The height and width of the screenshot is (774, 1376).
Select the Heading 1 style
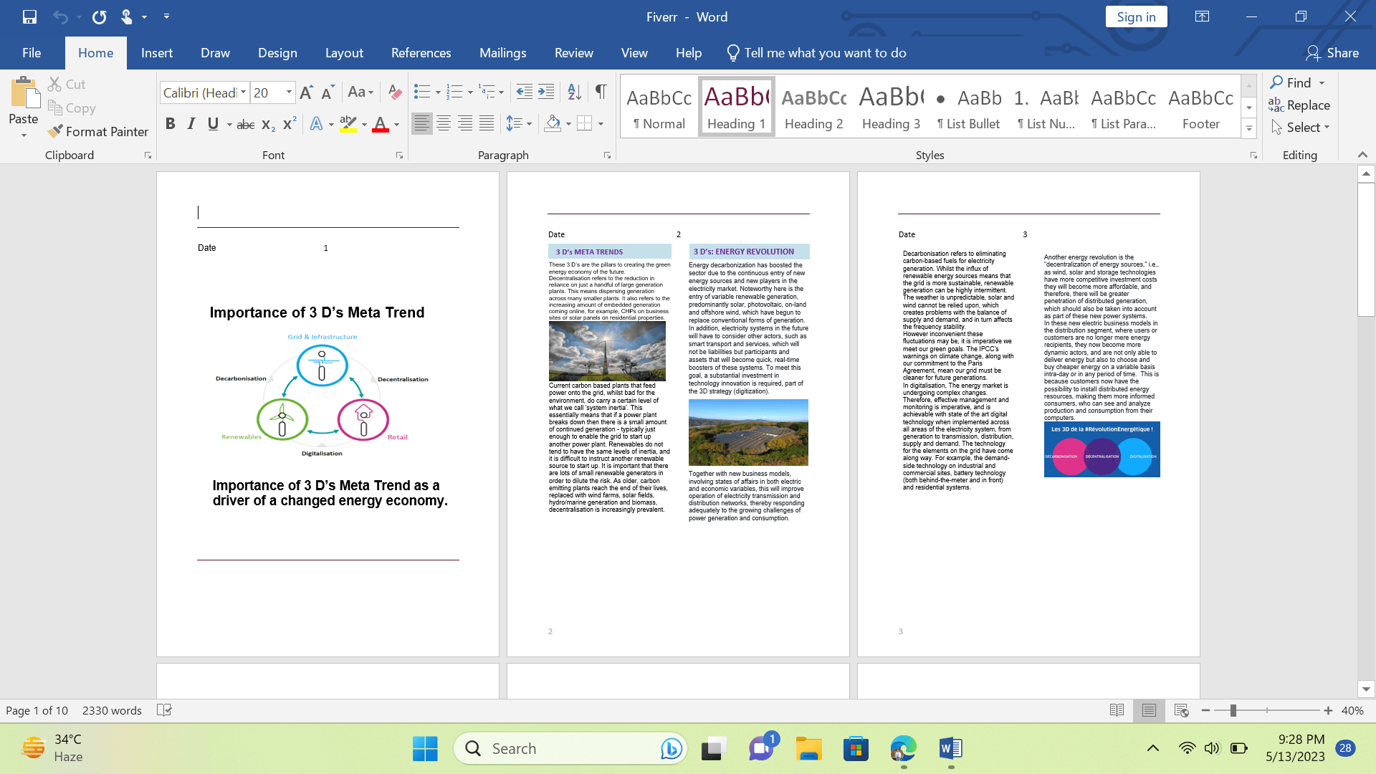737,107
